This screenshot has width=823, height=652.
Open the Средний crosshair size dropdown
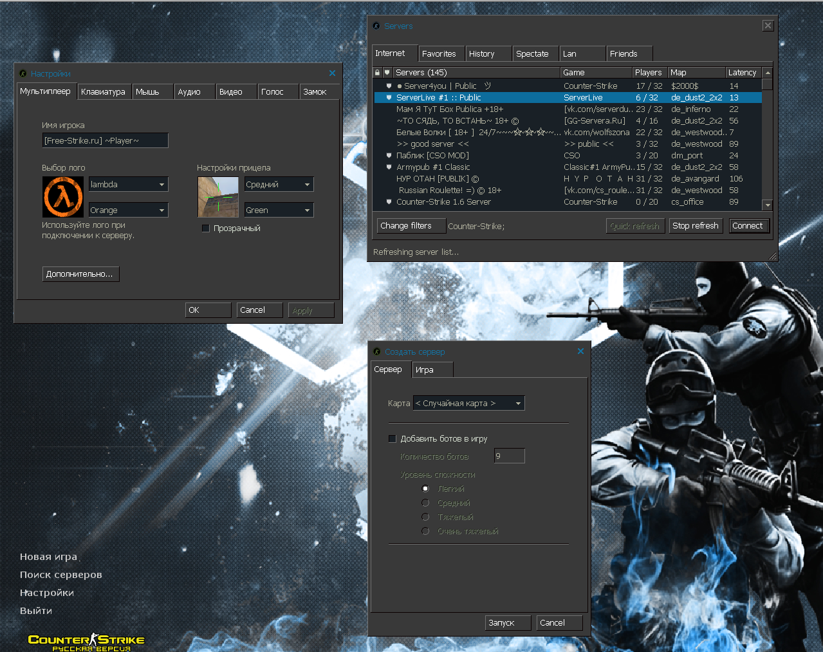[279, 184]
